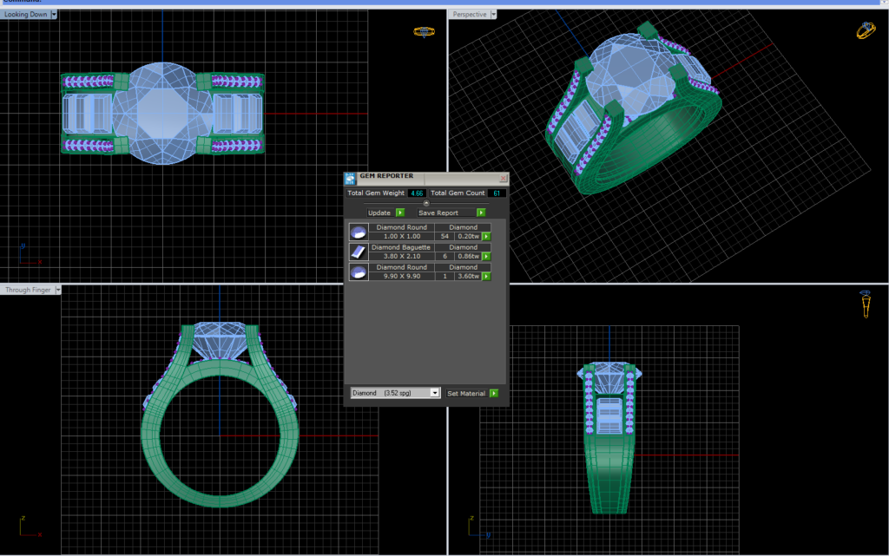The image size is (889, 556).
Task: Open the Looking Down viewport menu arrow
Action: click(54, 14)
